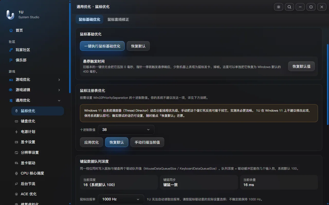The width and height of the screenshot is (329, 205).
Task: Select 后台节流 in the sidebar
Action: click(38, 184)
